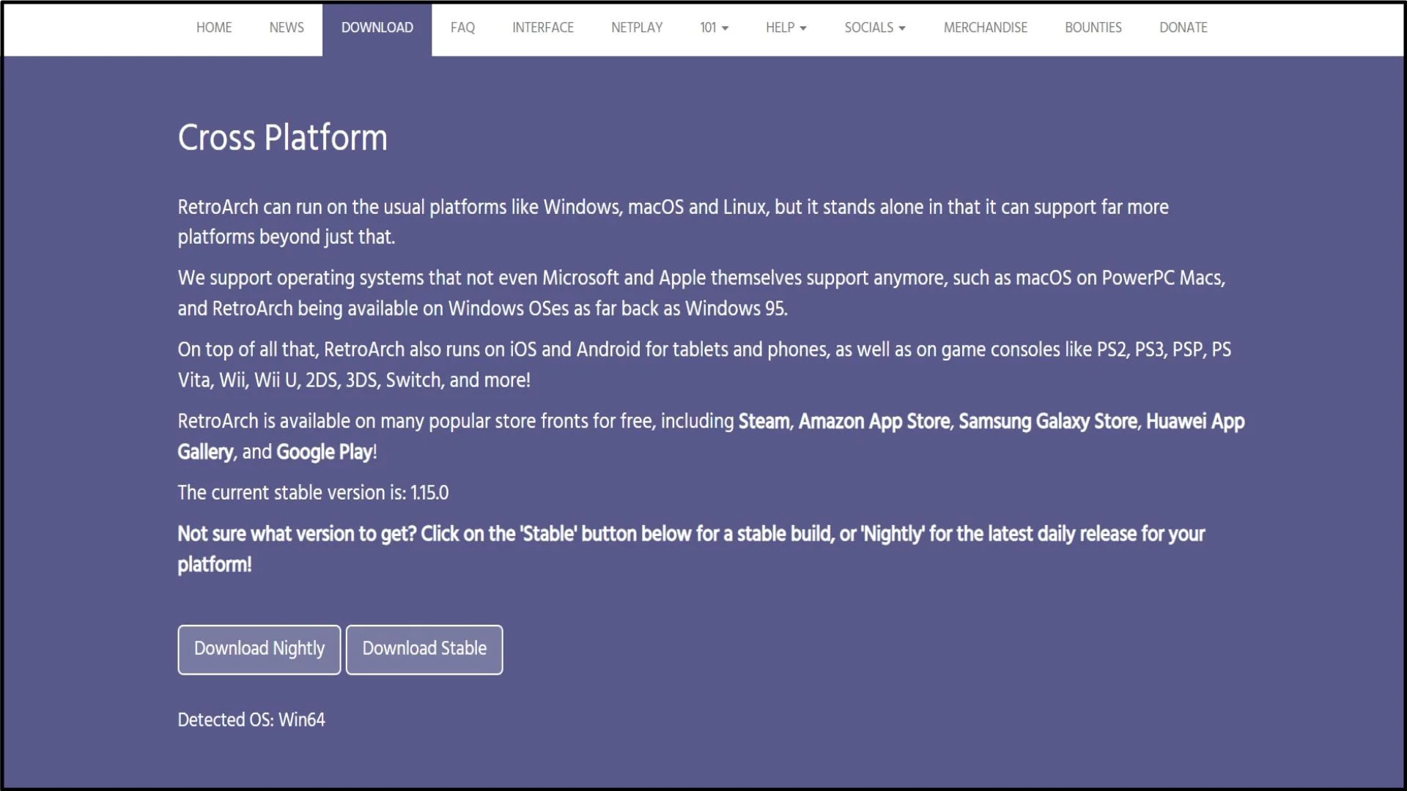Open the FAQ page
The height and width of the screenshot is (791, 1407).
click(x=462, y=28)
